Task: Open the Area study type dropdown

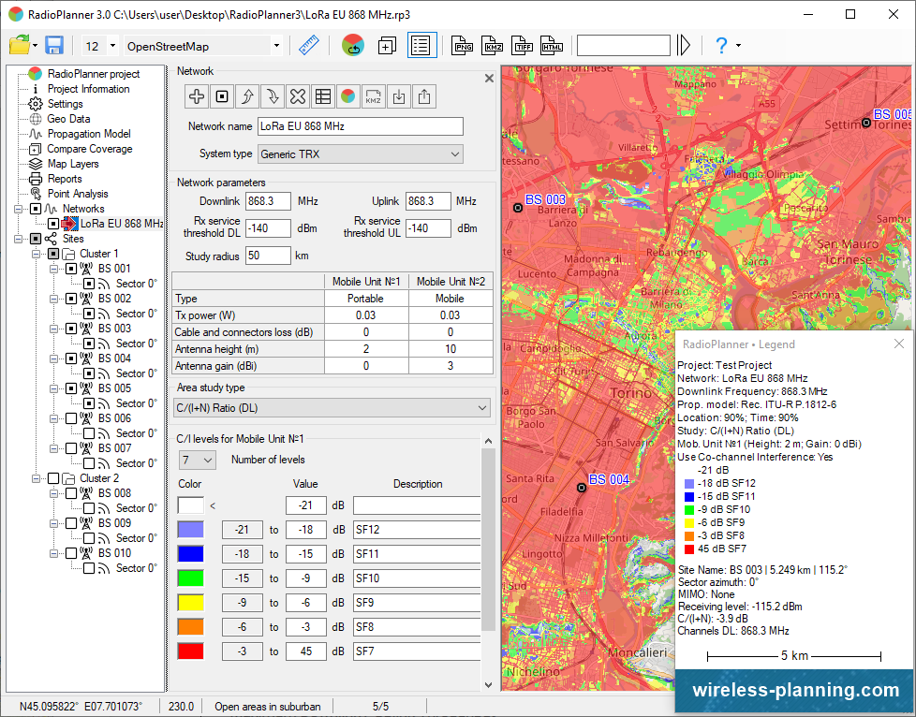Action: pos(332,408)
